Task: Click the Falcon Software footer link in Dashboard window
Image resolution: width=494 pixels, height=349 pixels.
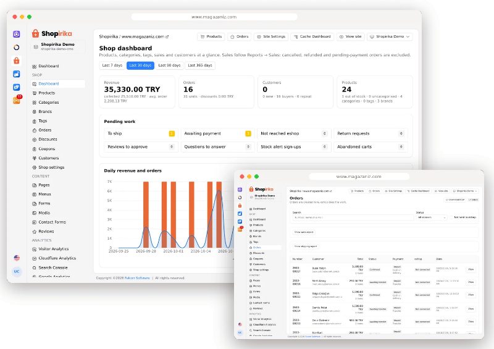Action: coord(137,278)
